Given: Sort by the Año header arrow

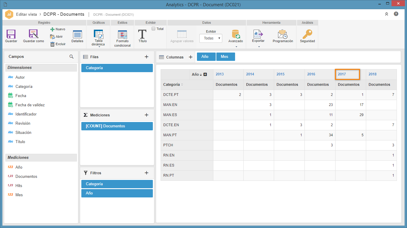Looking at the screenshot, I should (x=201, y=75).
